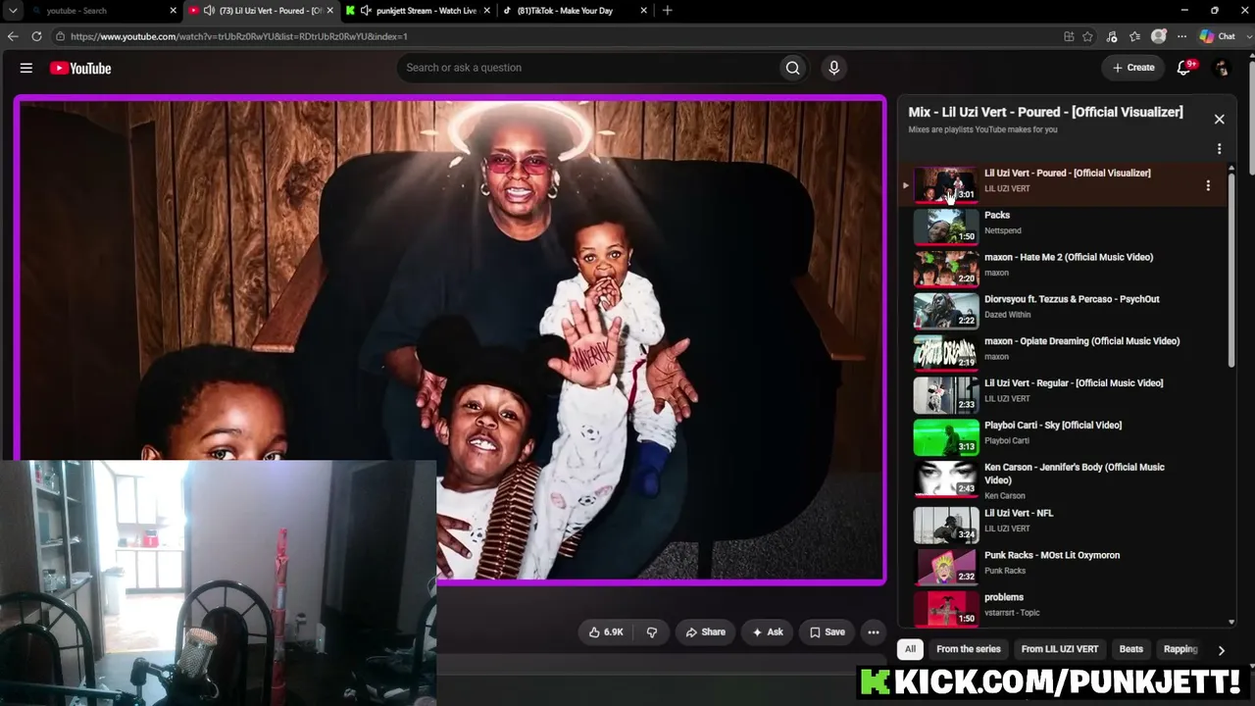The image size is (1255, 706).
Task: Open the tab search dropdown arrow
Action: click(x=13, y=11)
